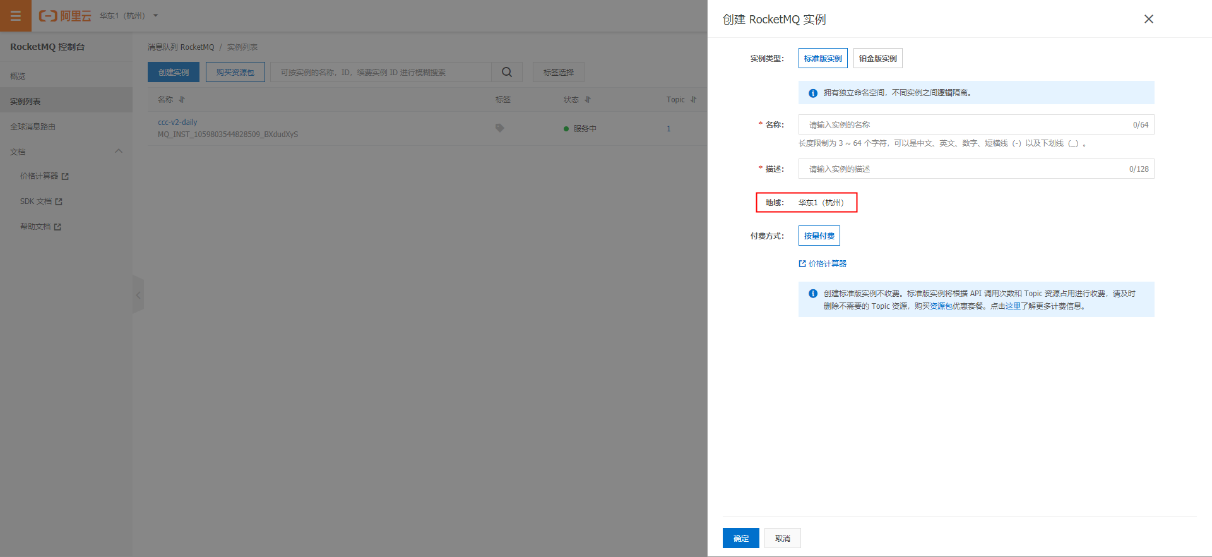Viewport: 1212px width, 557px height.
Task: Click the search magnifier icon
Action: (507, 72)
